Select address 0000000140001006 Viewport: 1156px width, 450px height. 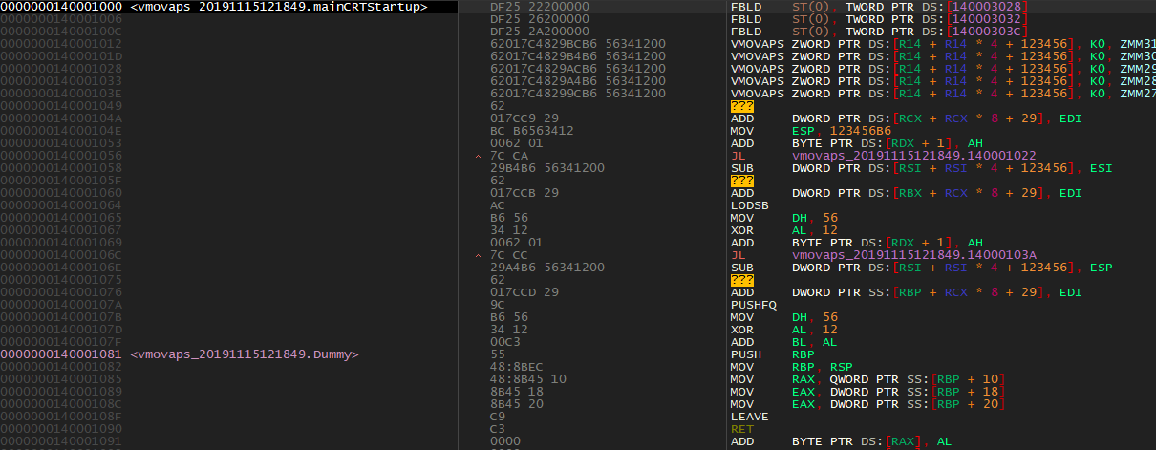coord(61,19)
